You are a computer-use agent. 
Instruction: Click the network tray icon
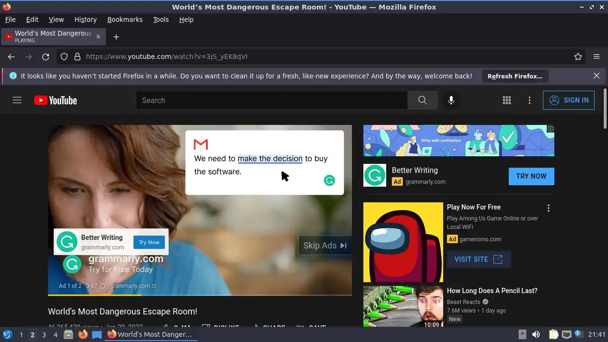click(x=566, y=334)
